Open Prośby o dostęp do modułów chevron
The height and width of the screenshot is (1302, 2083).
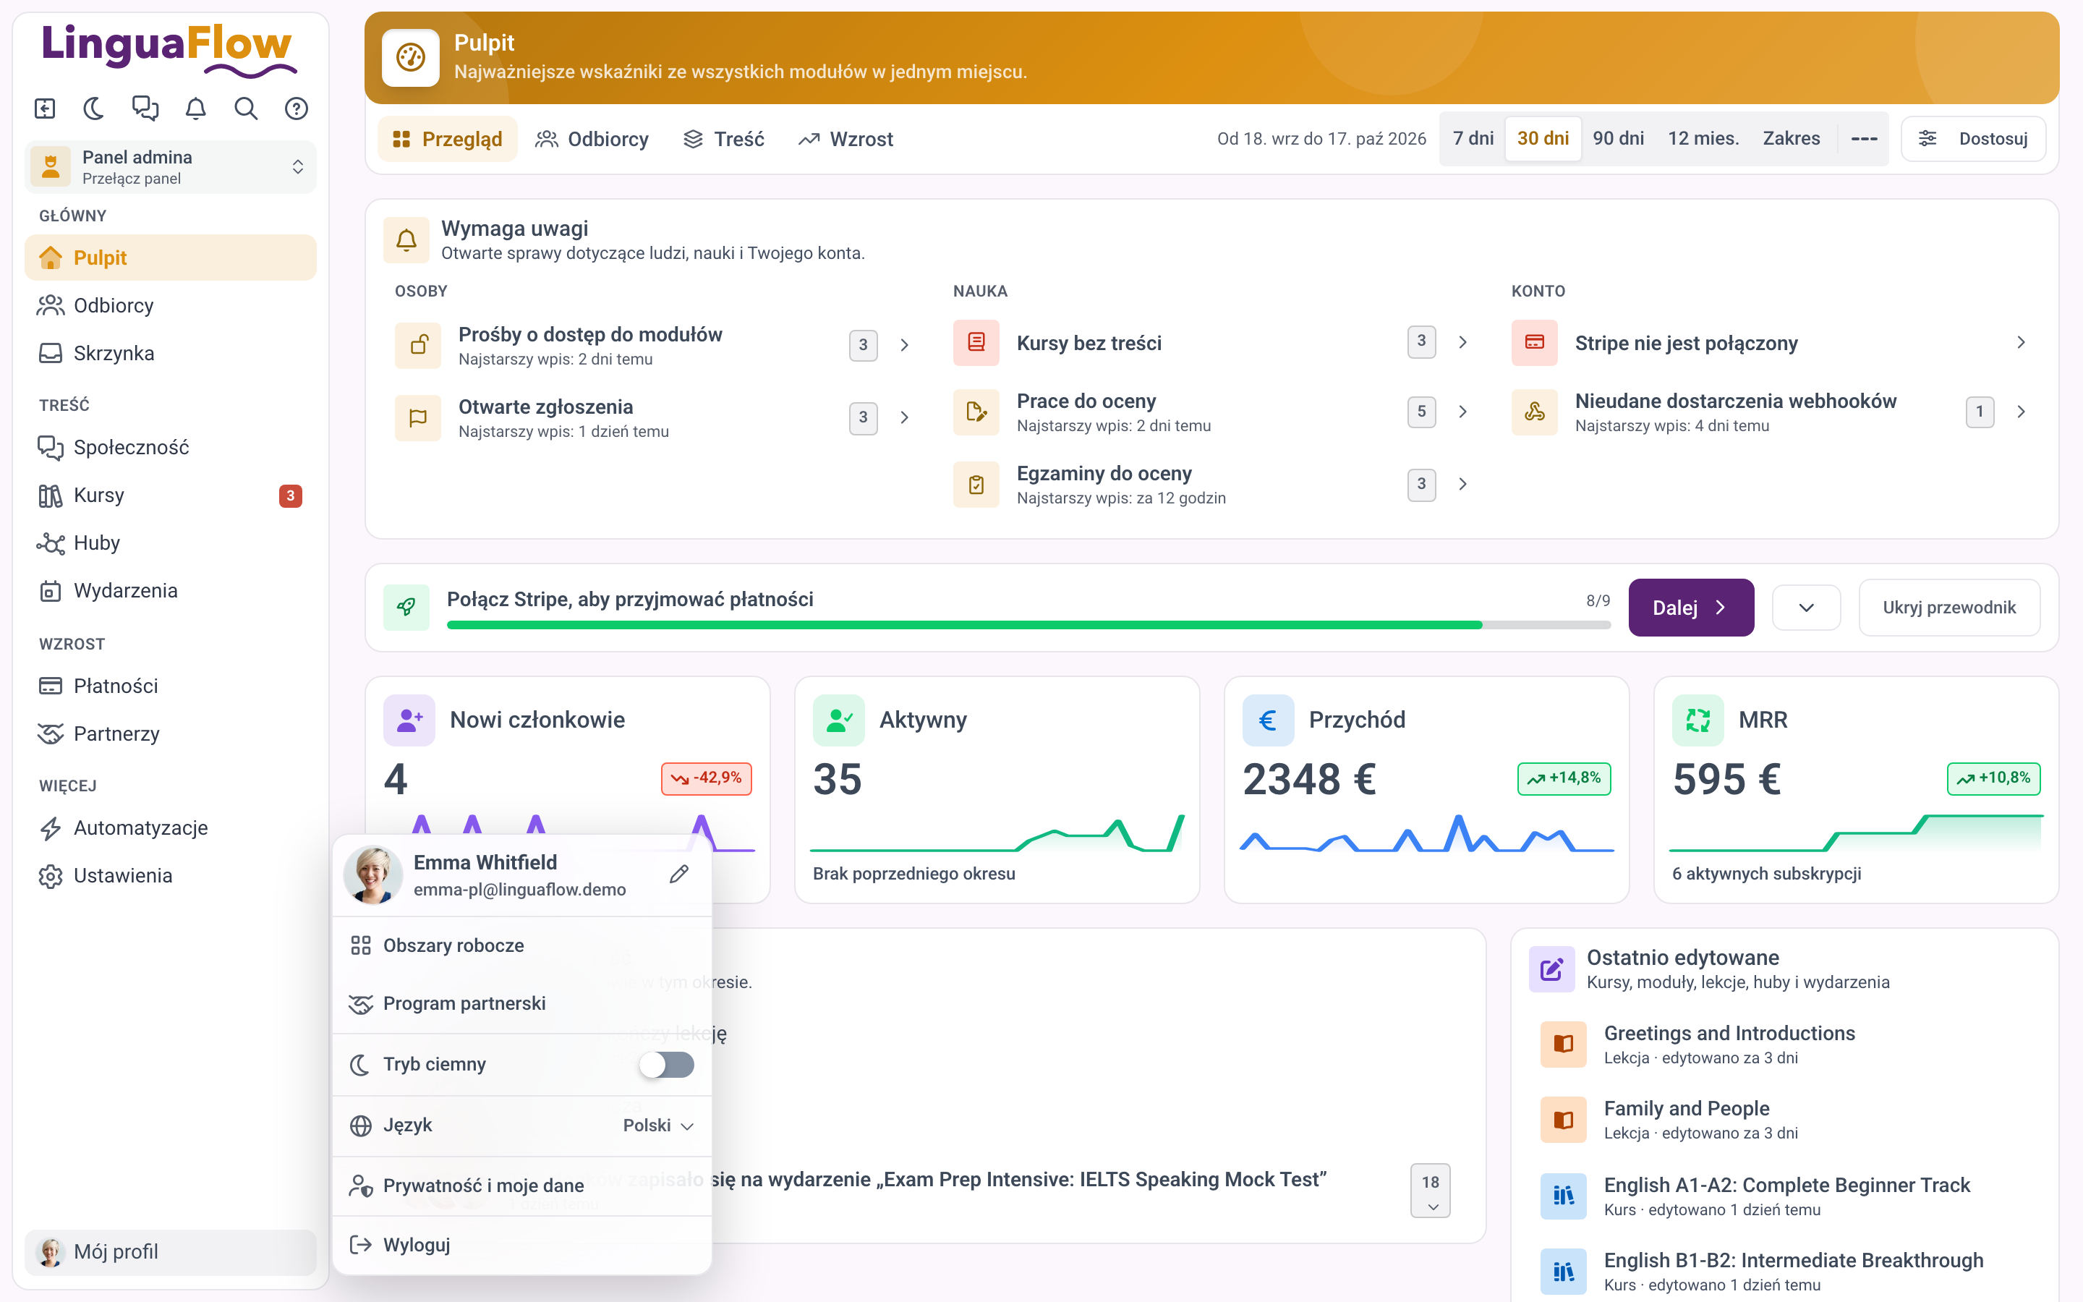tap(905, 345)
